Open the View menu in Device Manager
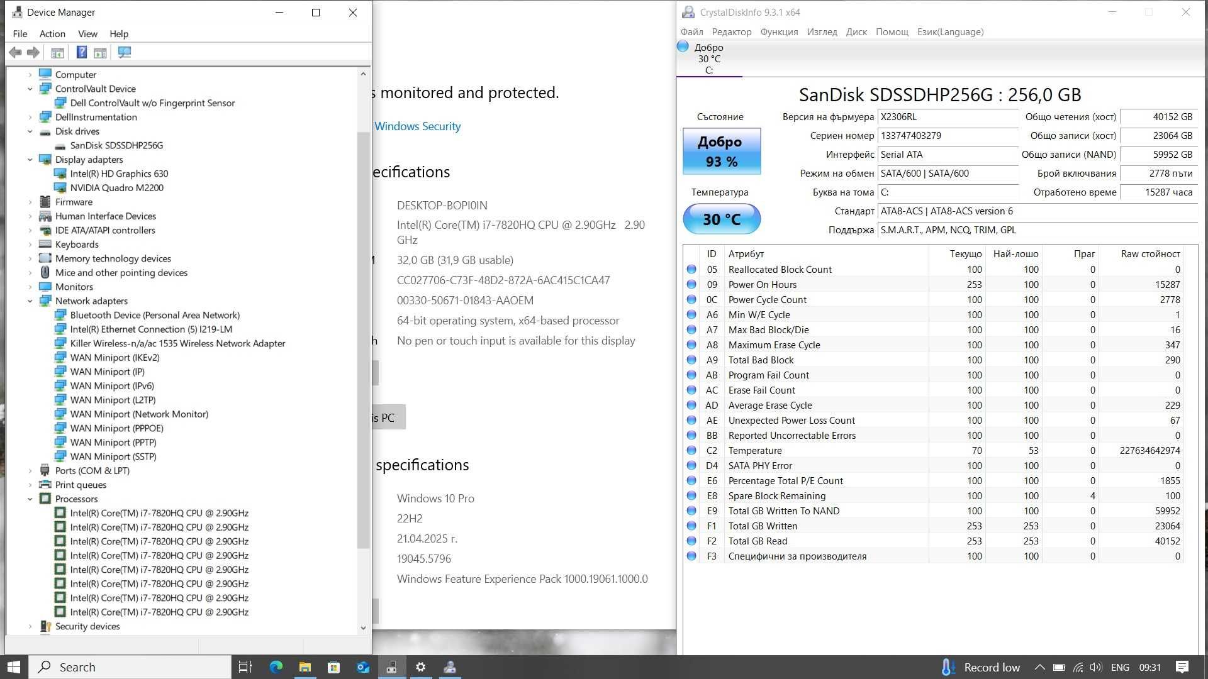This screenshot has height=679, width=1208. (x=87, y=34)
